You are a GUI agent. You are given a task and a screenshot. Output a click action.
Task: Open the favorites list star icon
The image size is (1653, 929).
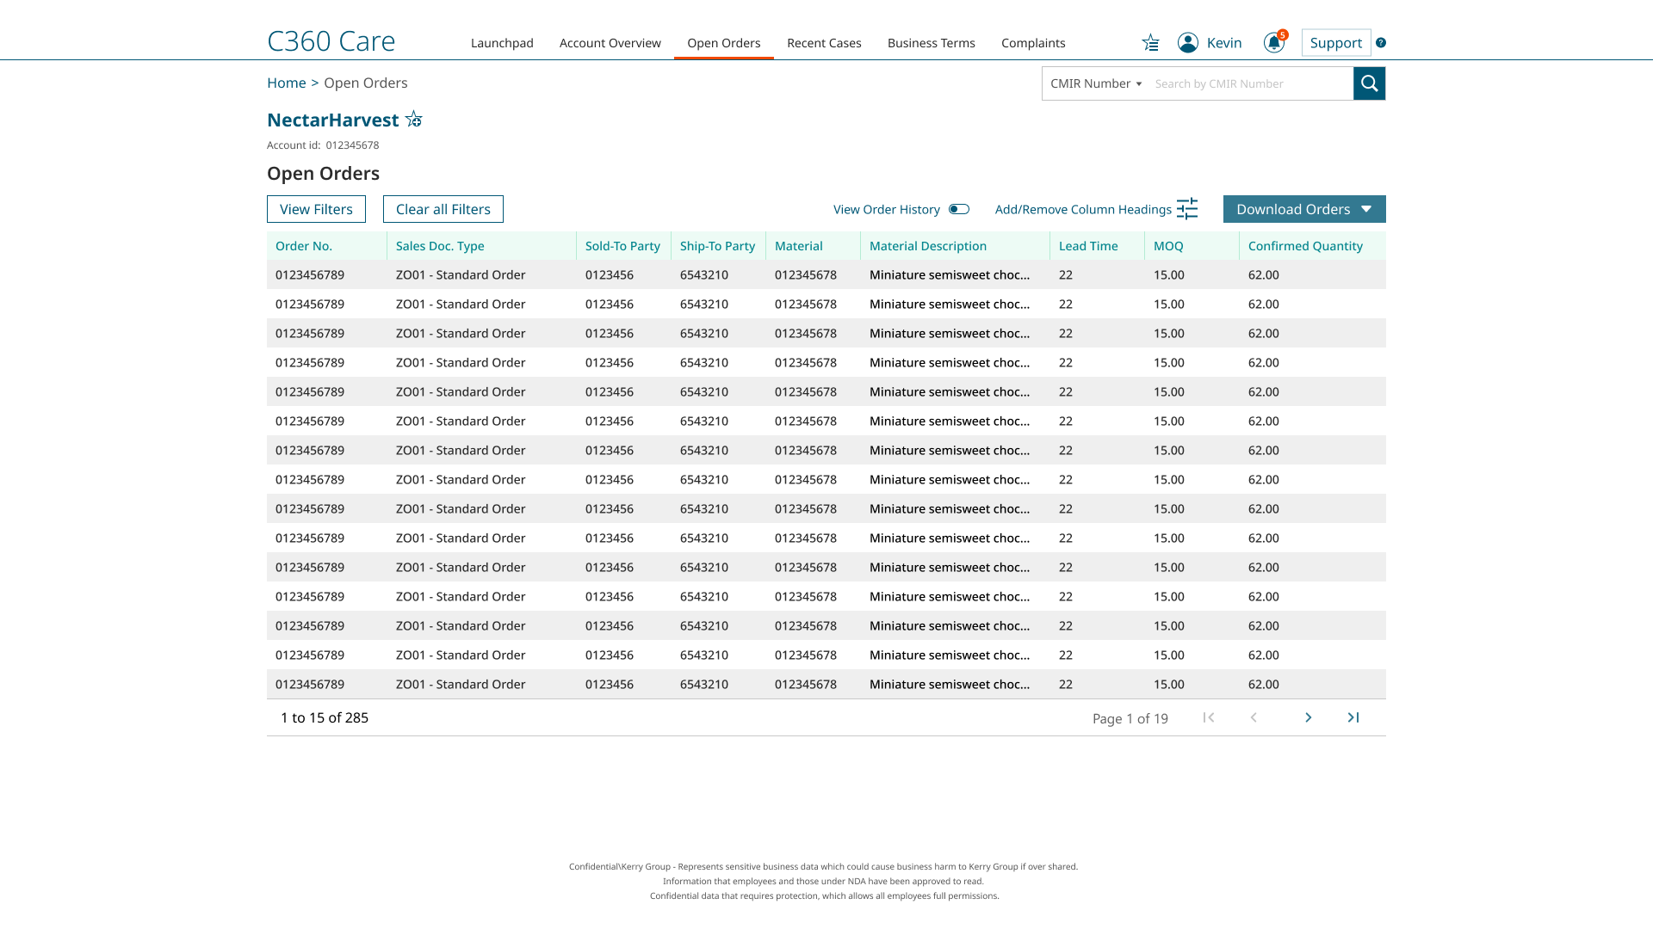[x=1150, y=43]
